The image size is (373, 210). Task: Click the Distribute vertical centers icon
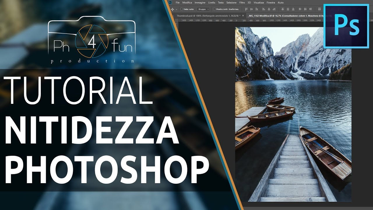(x=288, y=9)
